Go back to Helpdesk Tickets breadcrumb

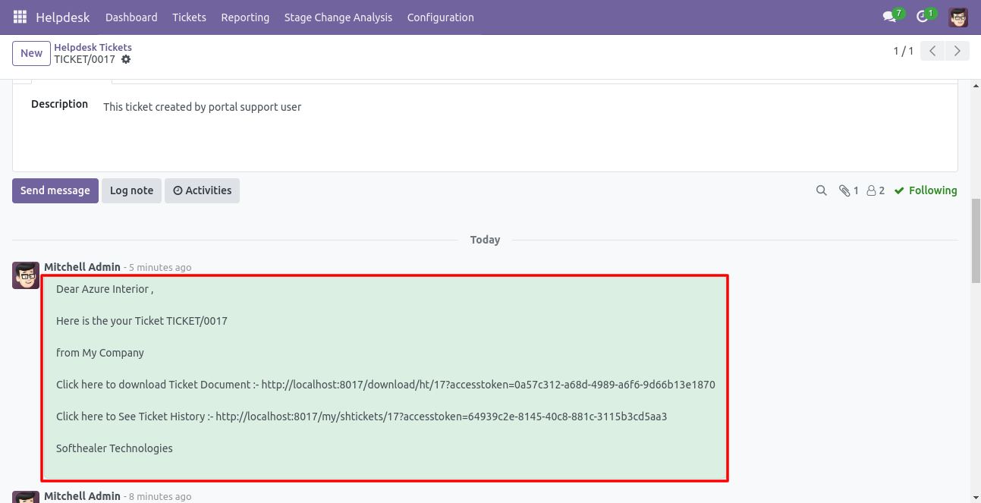pos(93,47)
